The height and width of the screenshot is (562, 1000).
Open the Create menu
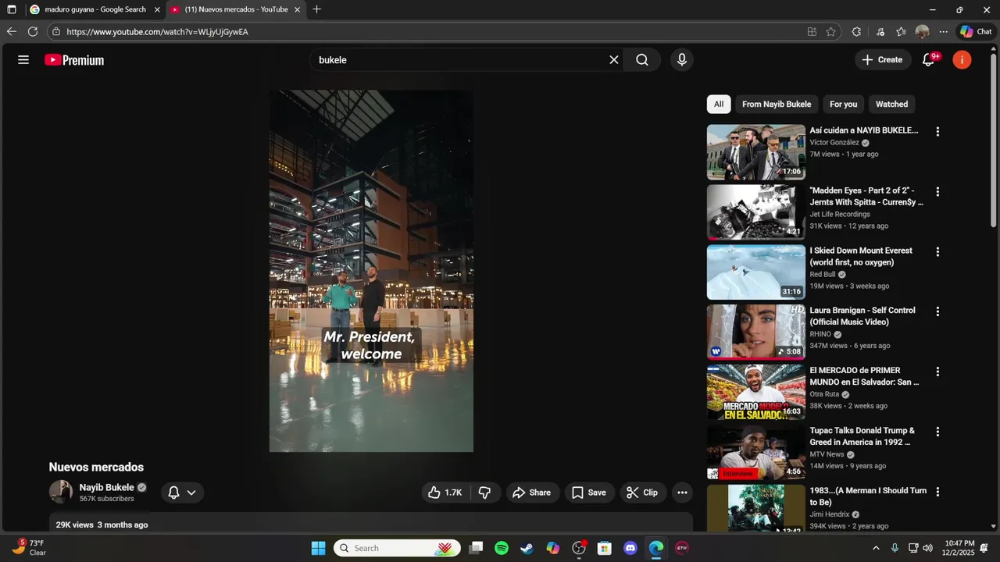point(883,60)
